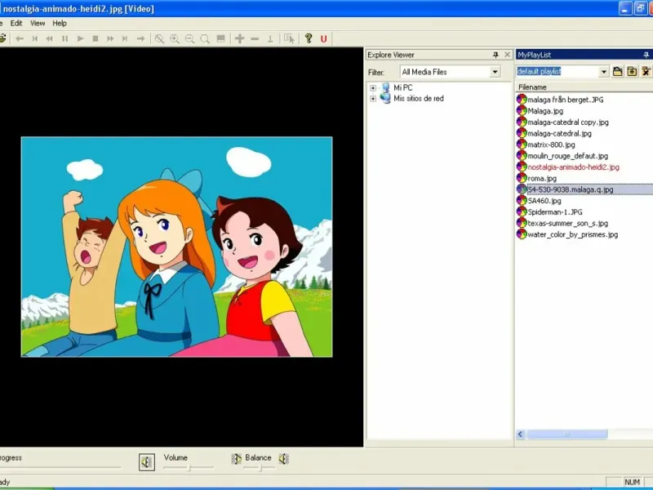This screenshot has width=653, height=490.
Task: Click the plus icon in toolbar
Action: (x=239, y=38)
